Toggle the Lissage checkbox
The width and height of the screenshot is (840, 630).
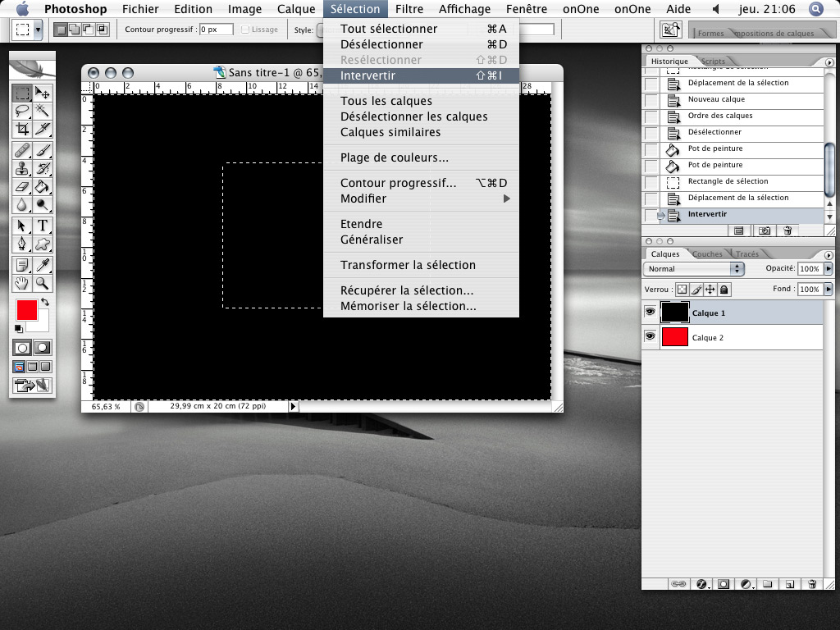[244, 30]
